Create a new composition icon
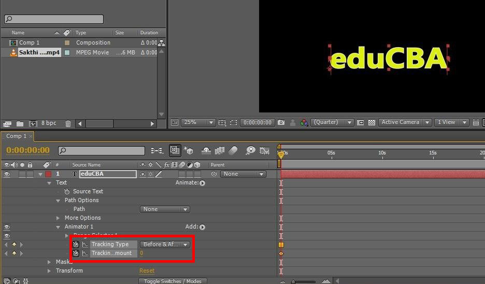 [33, 124]
